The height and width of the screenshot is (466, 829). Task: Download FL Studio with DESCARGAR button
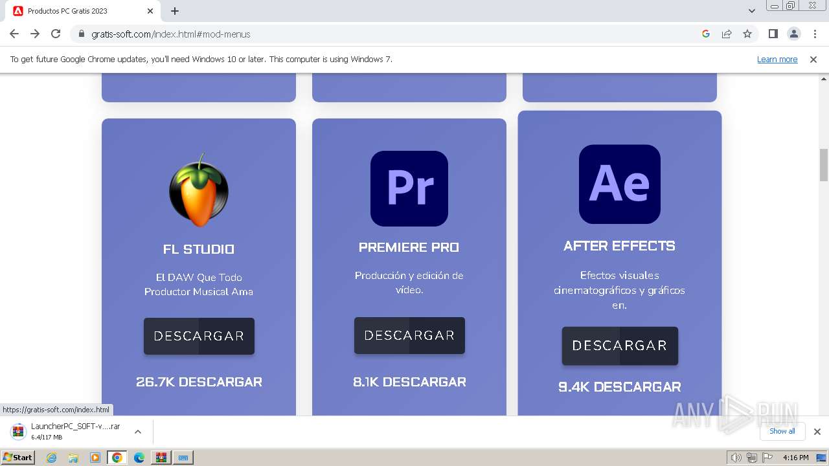199,336
